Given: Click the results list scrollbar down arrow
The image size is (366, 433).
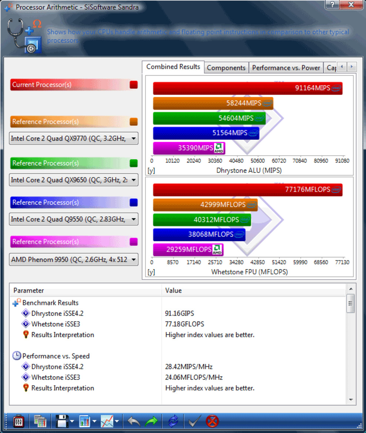Looking at the screenshot, I should [x=351, y=400].
